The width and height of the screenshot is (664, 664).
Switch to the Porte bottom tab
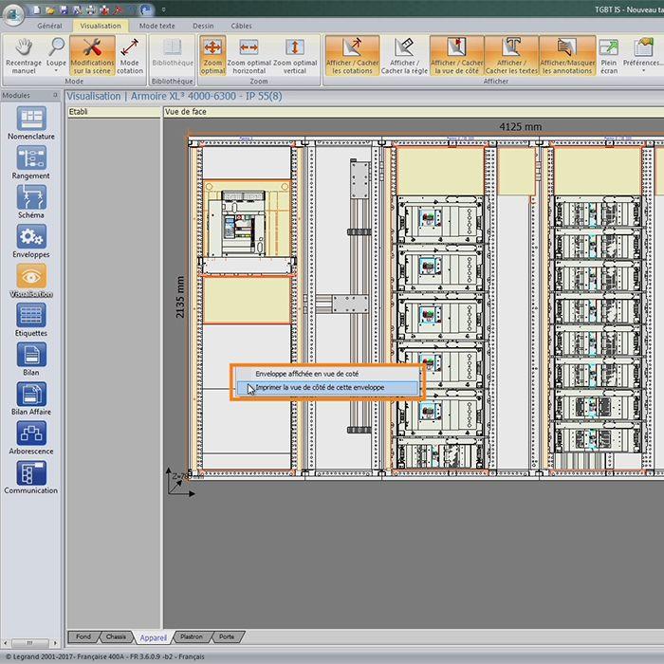tap(227, 636)
